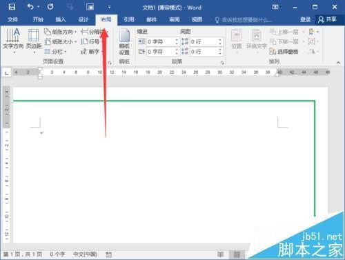The width and height of the screenshot is (345, 260).
Task: Click the touch/mouse mode icon in title bar
Action: (x=90, y=7)
